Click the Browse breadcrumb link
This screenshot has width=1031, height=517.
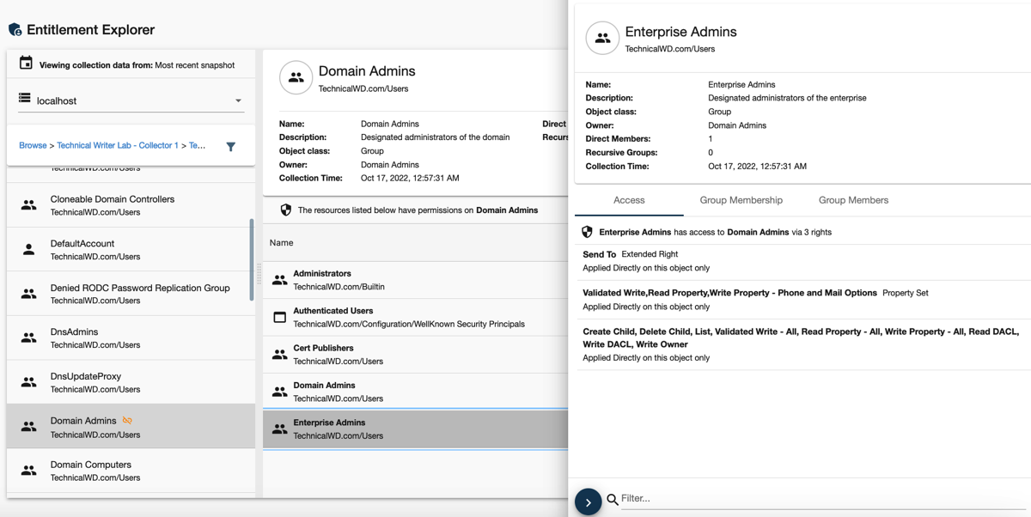(33, 146)
